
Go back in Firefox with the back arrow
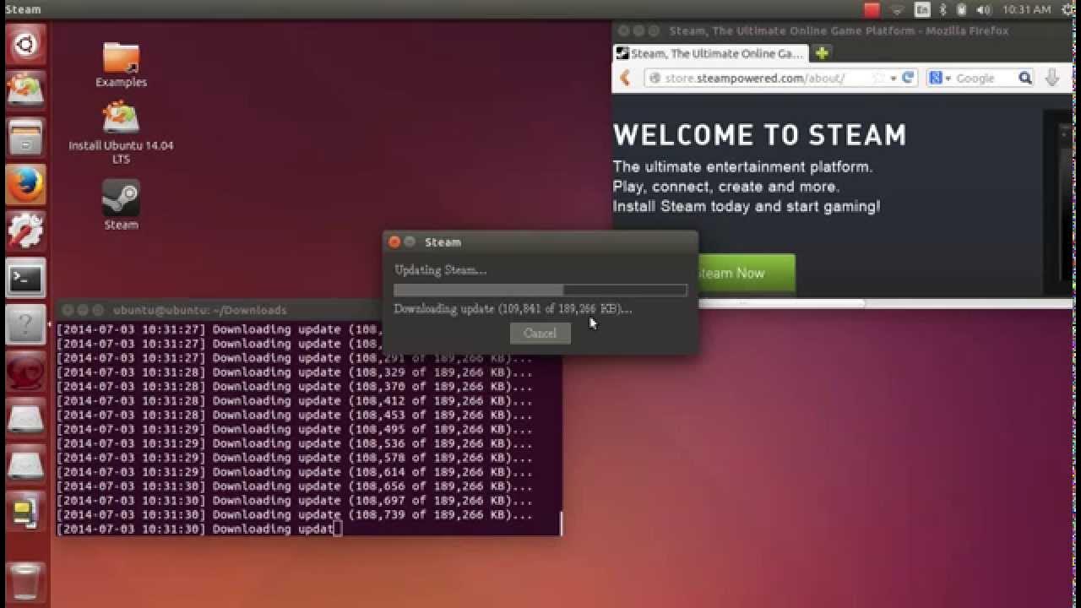pyautogui.click(x=625, y=78)
